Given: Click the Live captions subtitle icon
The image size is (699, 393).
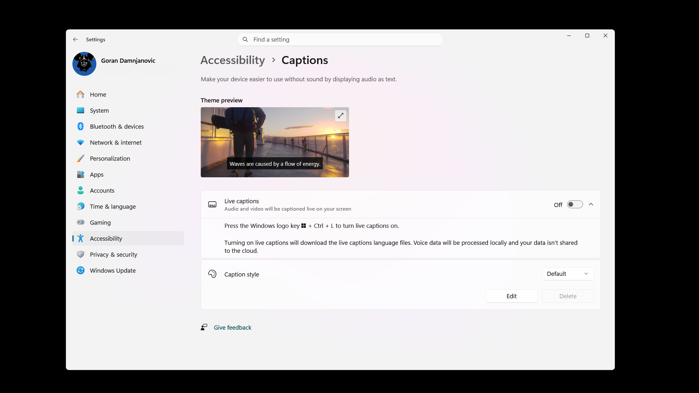Looking at the screenshot, I should pyautogui.click(x=212, y=205).
